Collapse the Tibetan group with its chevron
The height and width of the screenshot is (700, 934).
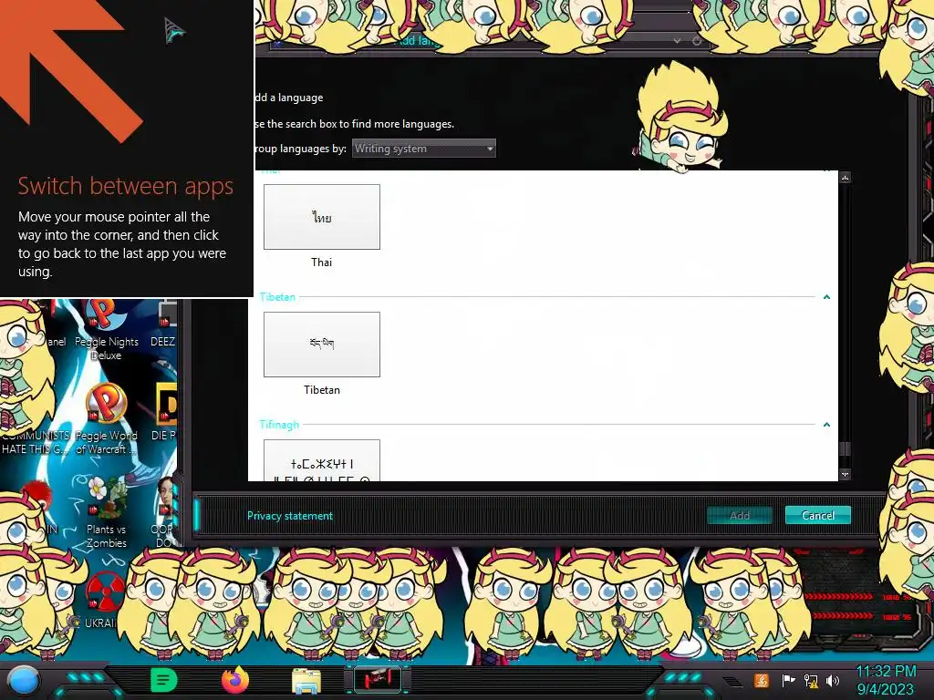coord(826,296)
